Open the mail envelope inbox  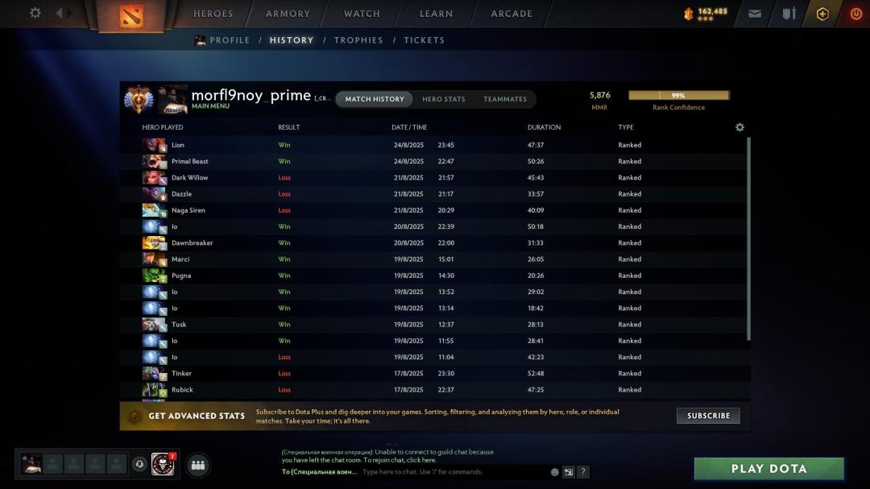[x=755, y=14]
